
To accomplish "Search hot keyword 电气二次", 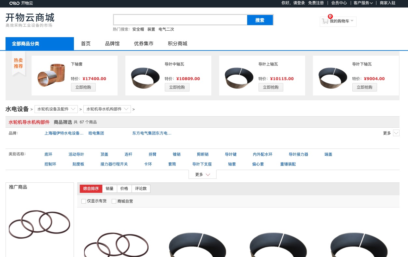I will 166,29.
